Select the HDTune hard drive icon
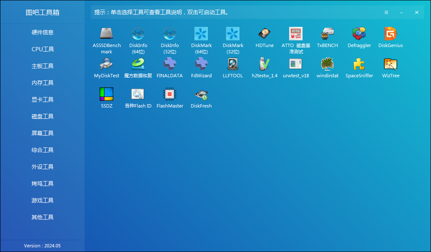Image resolution: width=431 pixels, height=252 pixels. tap(264, 34)
